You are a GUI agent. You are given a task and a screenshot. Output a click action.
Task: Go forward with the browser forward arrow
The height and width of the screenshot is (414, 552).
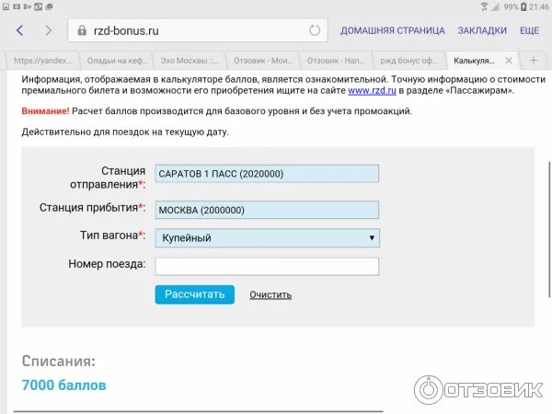pos(48,30)
